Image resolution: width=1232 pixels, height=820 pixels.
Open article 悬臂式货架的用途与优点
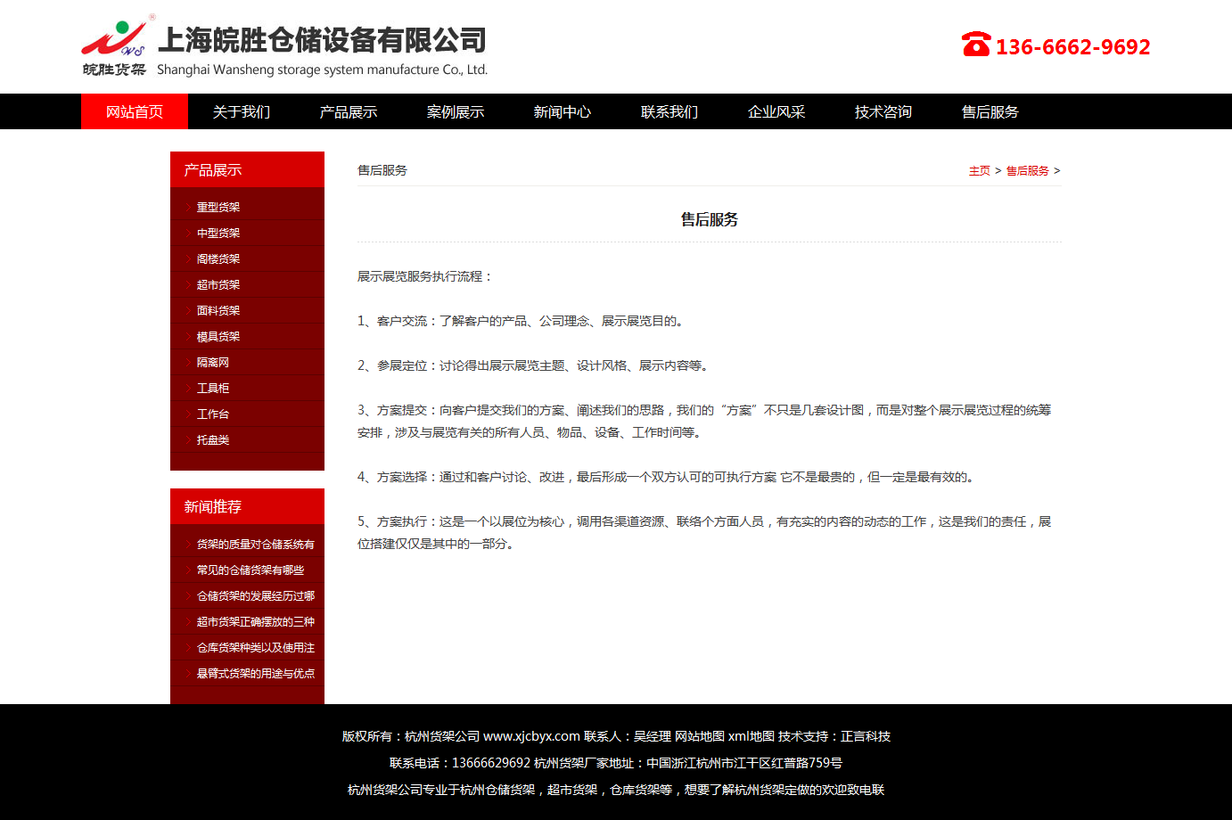pyautogui.click(x=256, y=673)
